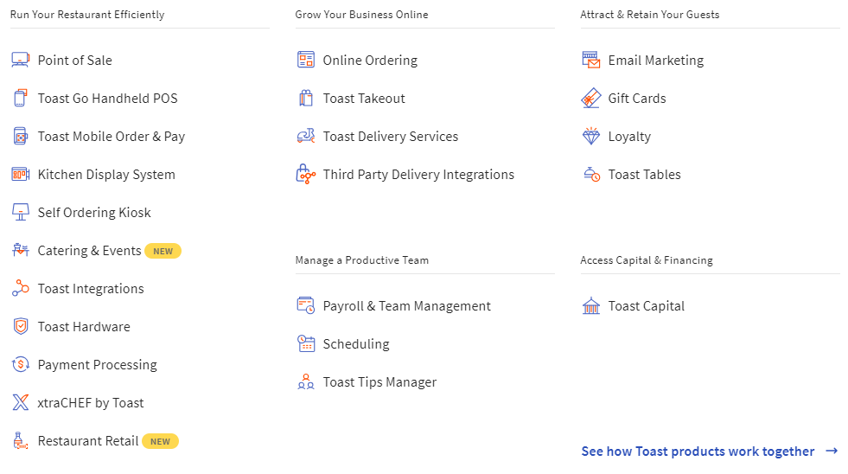Click See how Toast products work together
Screen dimensions: 848x474
point(698,452)
